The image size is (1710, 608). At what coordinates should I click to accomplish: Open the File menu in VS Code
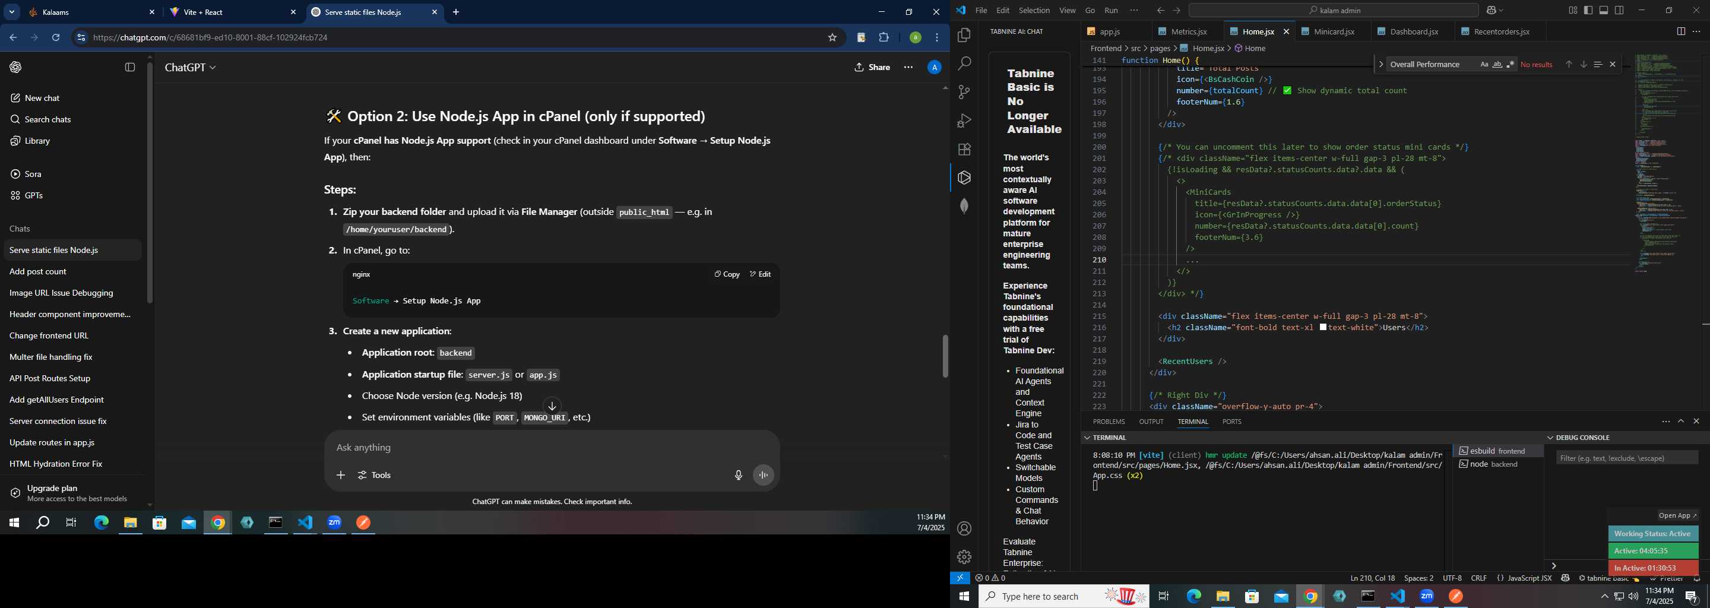coord(981,11)
